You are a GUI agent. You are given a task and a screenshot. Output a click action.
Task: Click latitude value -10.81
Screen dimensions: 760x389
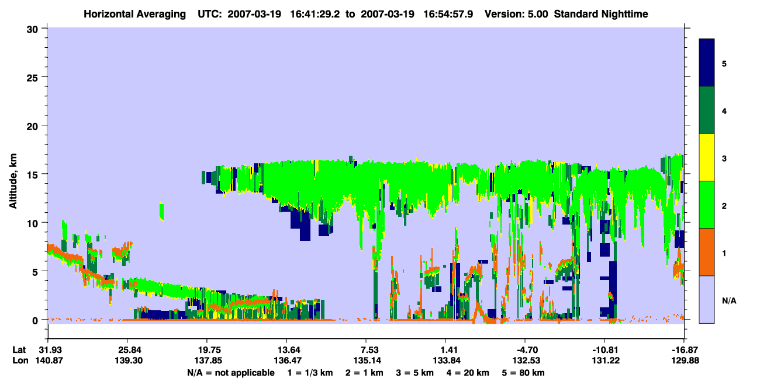click(605, 350)
